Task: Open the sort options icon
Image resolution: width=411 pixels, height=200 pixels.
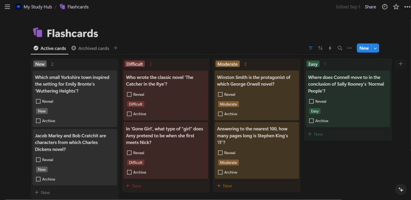Action: (x=320, y=48)
